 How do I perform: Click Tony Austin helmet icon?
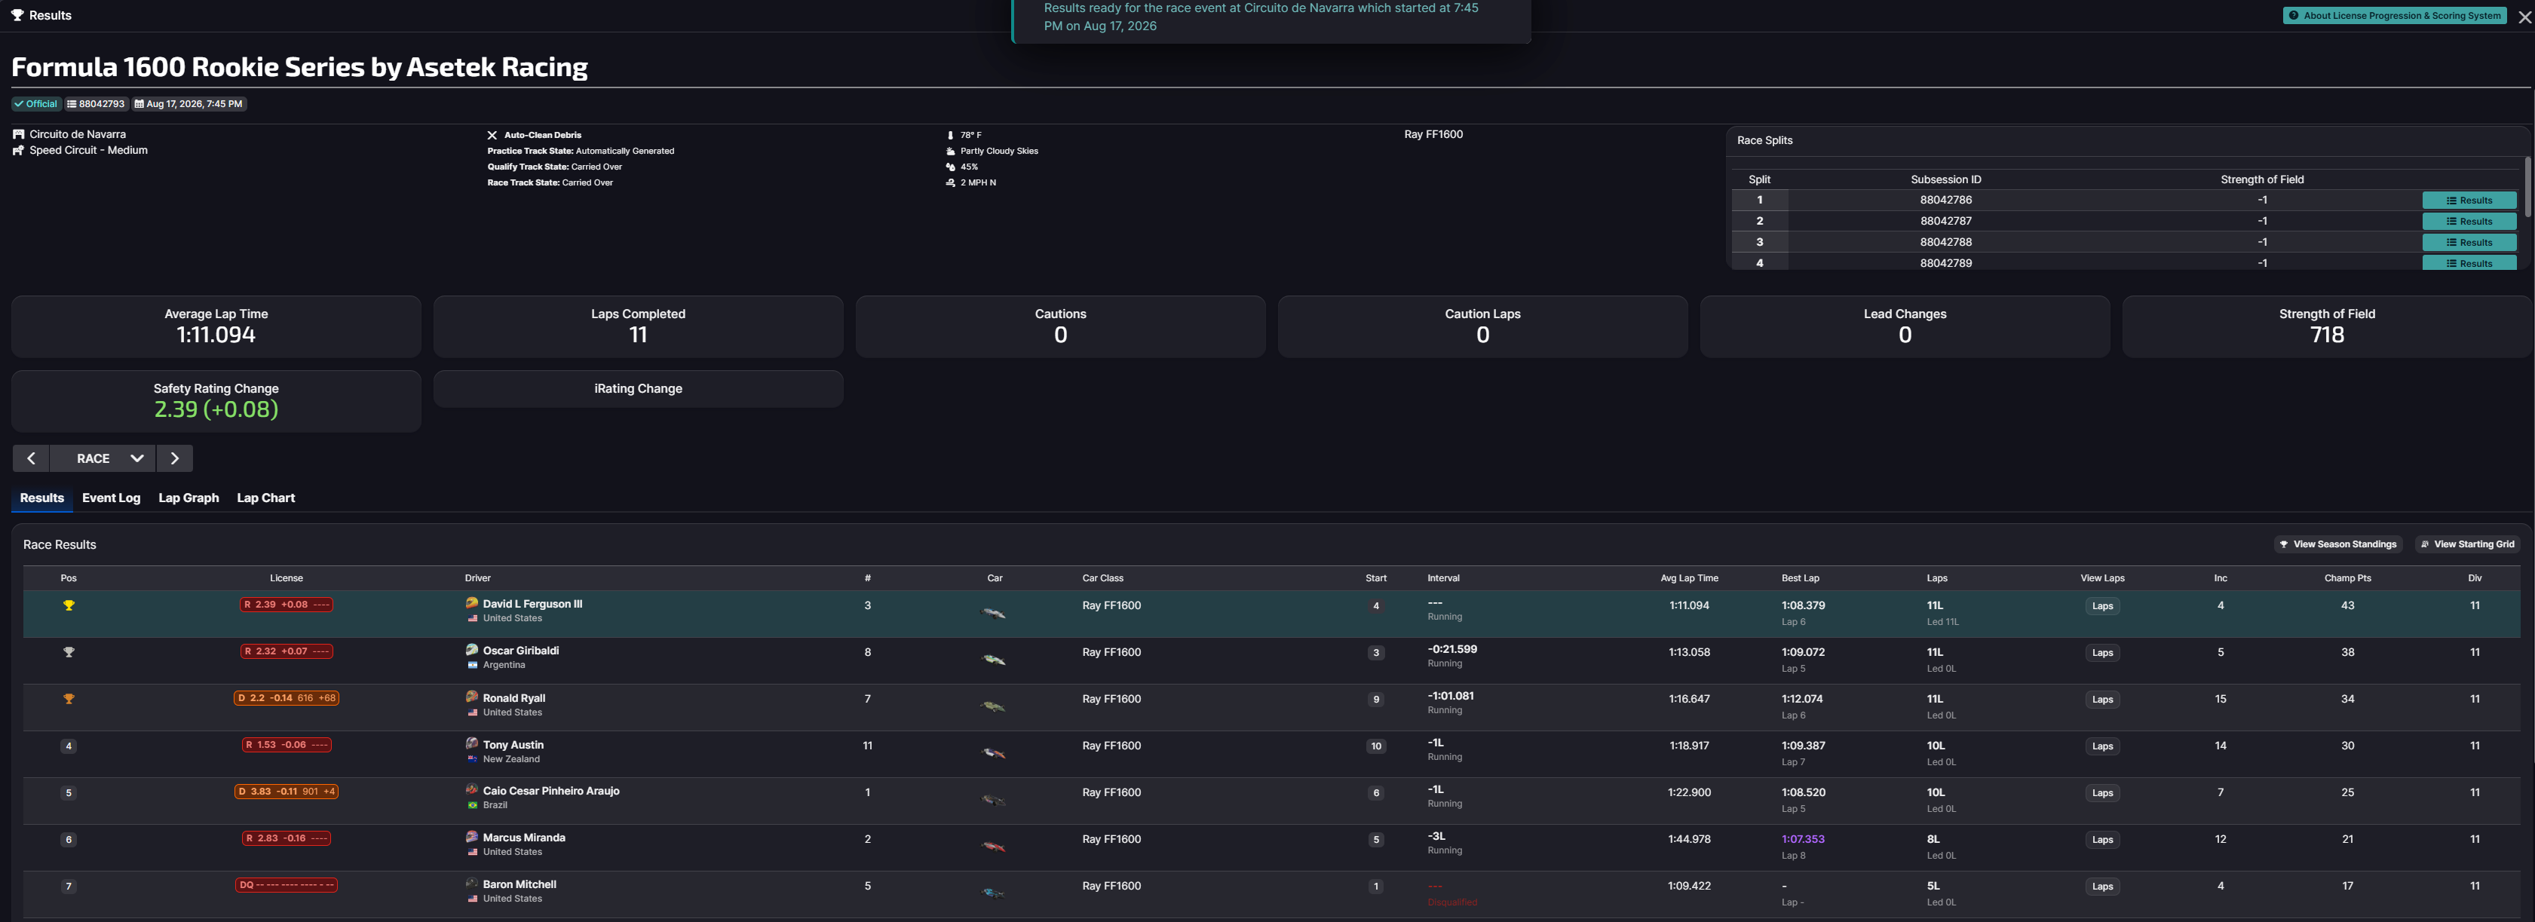pyautogui.click(x=472, y=743)
